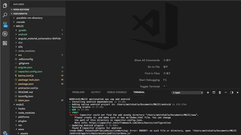241x135 pixels.
Task: Collapse the Open Editors section
Action: coord(38,9)
